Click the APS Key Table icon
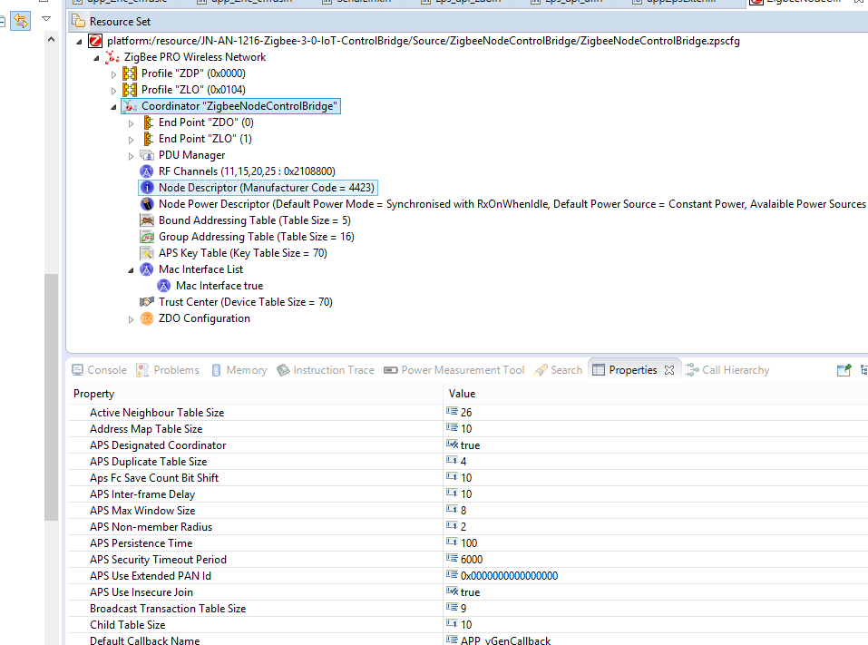 147,253
